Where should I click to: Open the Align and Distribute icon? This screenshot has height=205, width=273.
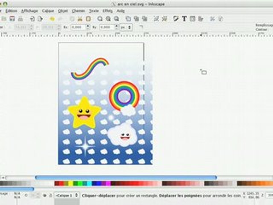tap(201, 19)
